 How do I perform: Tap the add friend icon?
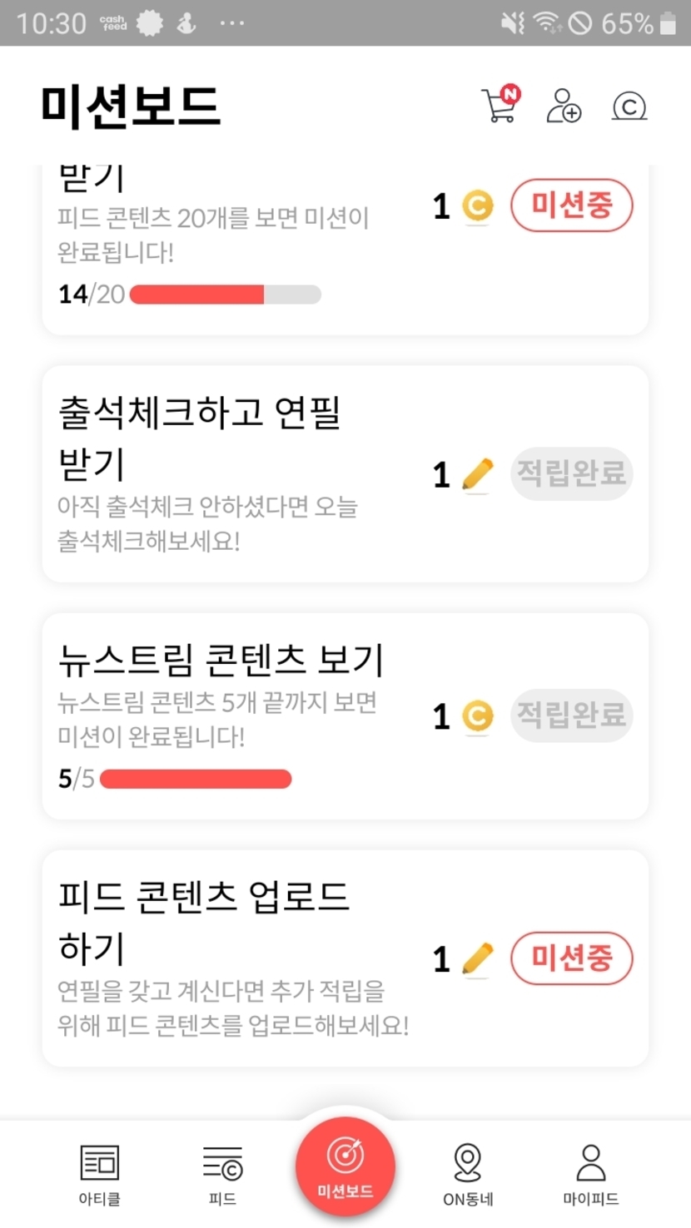(564, 106)
